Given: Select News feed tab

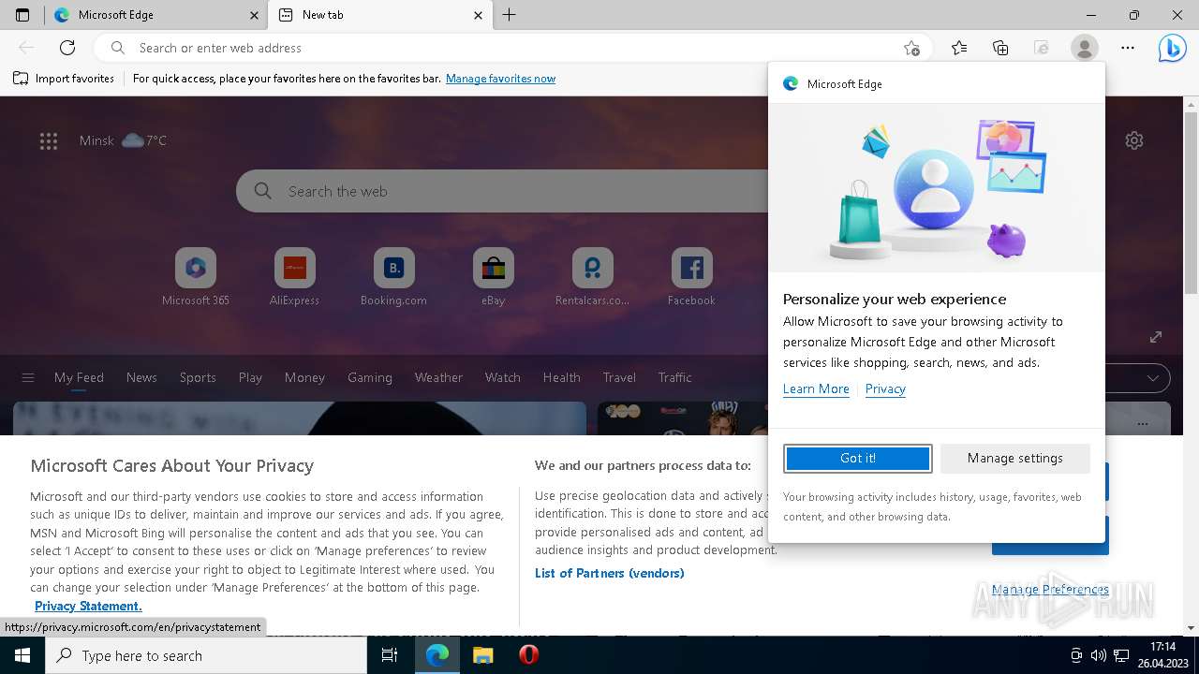Looking at the screenshot, I should click(141, 377).
